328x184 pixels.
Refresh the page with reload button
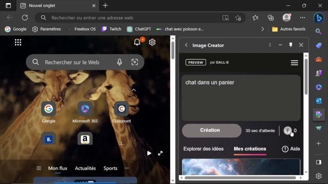point(25,18)
